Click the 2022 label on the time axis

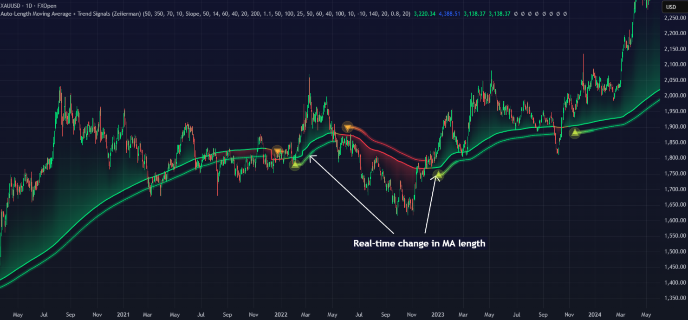tap(280, 314)
